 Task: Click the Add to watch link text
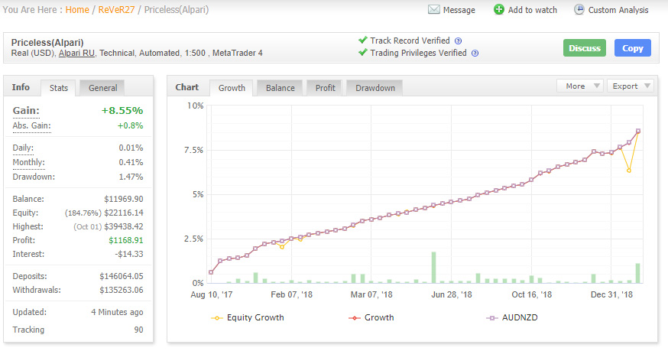click(x=533, y=10)
